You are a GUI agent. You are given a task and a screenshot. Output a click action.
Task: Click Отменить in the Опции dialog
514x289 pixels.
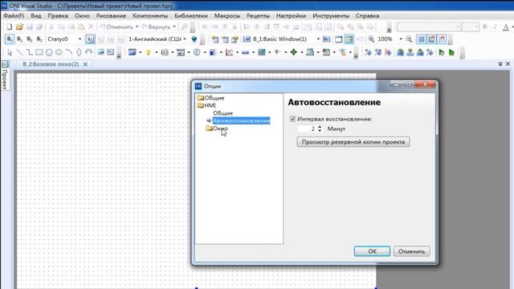coord(412,251)
